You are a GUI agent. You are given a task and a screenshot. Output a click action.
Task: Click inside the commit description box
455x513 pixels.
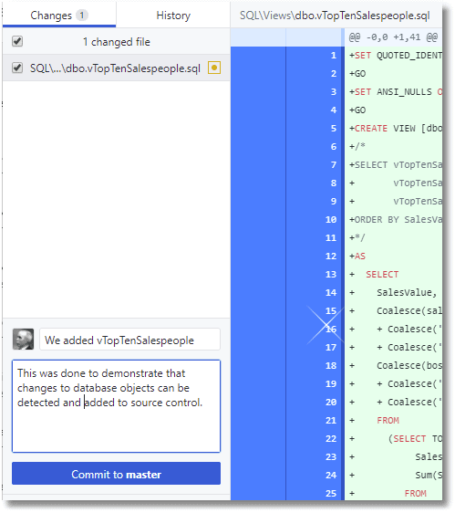click(x=116, y=406)
